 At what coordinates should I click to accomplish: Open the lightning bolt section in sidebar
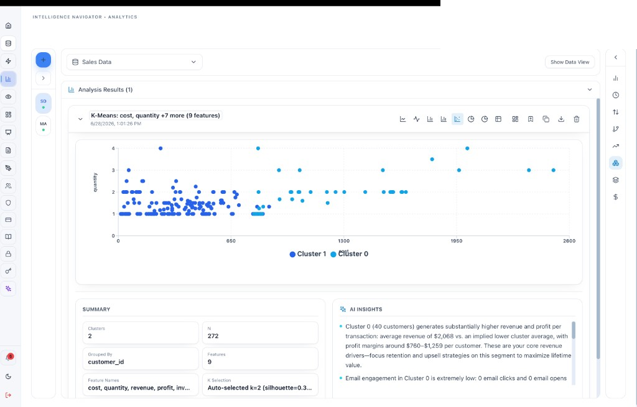8,62
